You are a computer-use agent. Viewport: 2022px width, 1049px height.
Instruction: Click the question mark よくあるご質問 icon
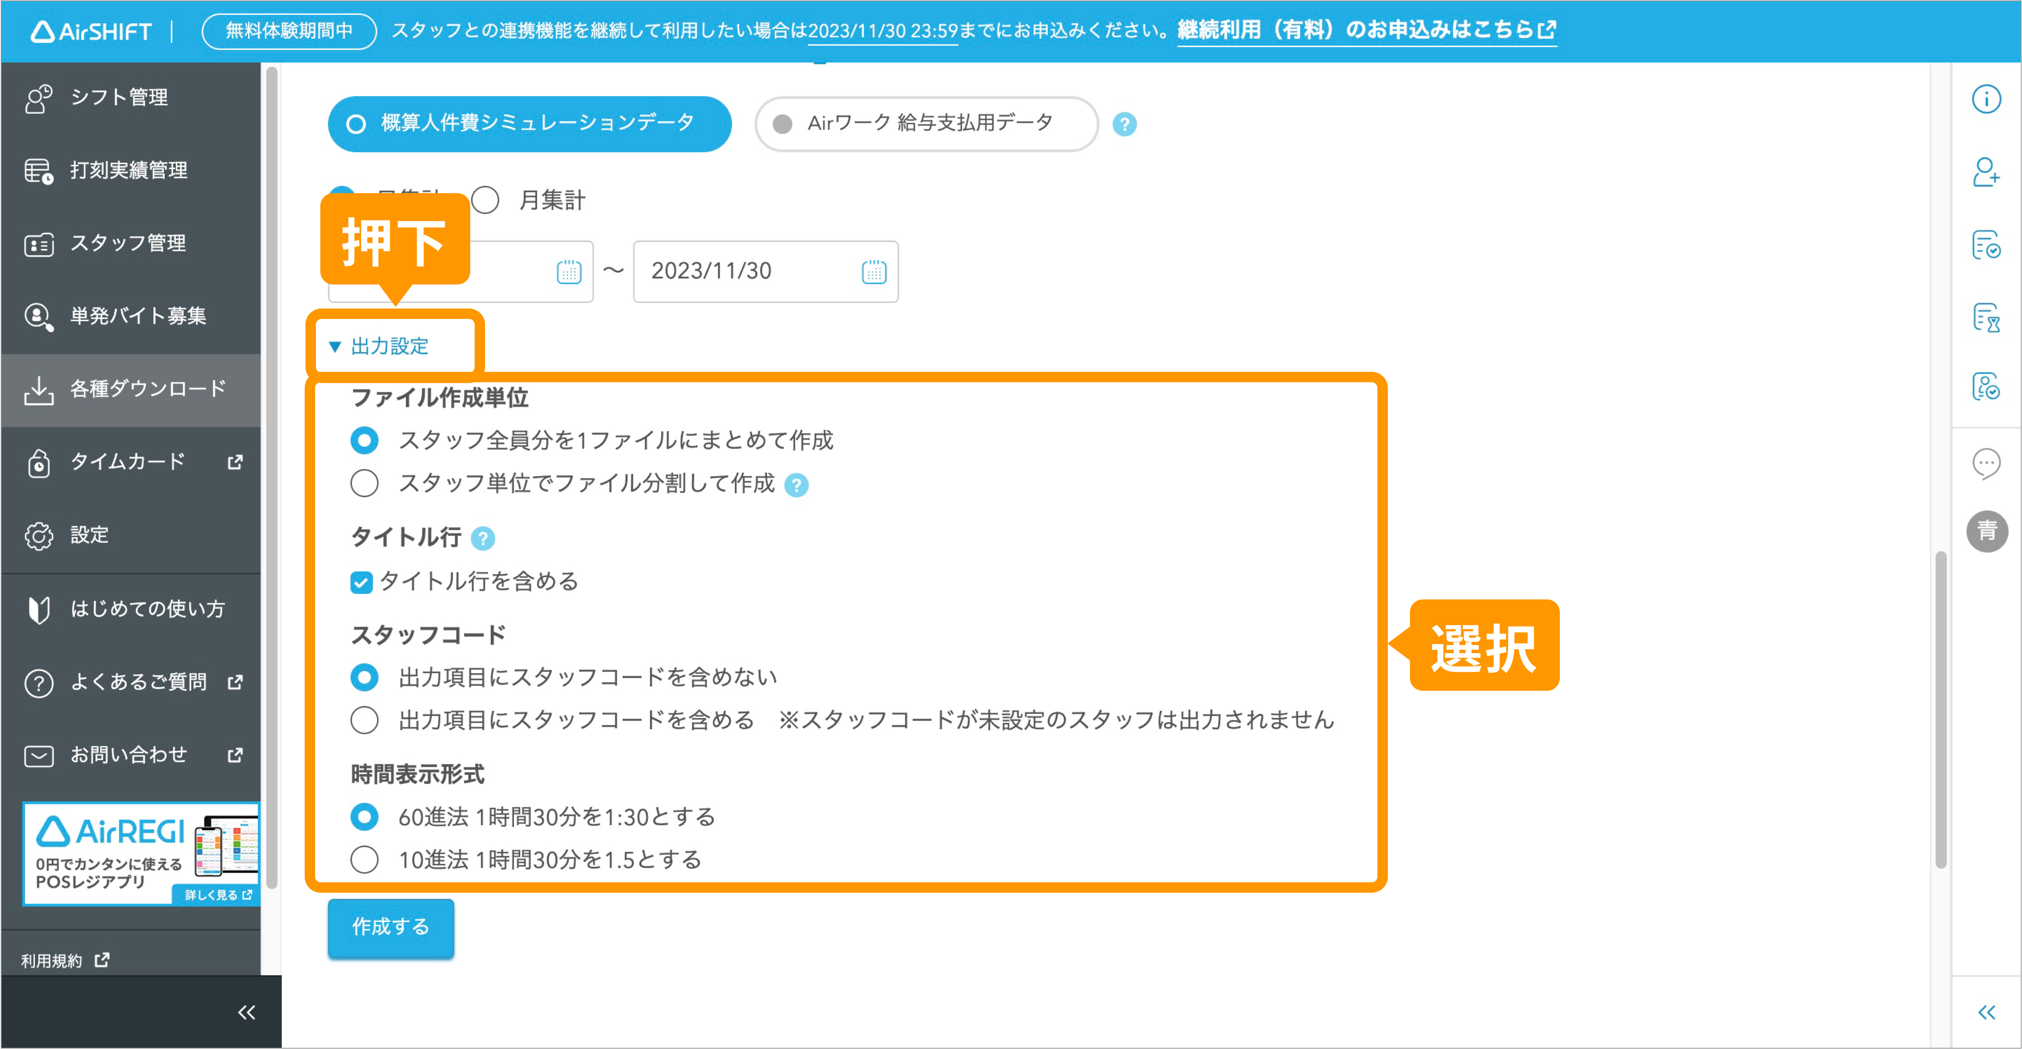[38, 683]
